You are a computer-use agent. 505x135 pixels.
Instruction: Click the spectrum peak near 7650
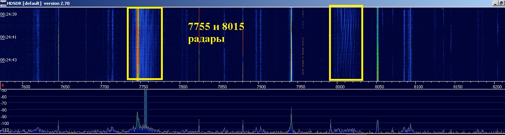click(59, 126)
